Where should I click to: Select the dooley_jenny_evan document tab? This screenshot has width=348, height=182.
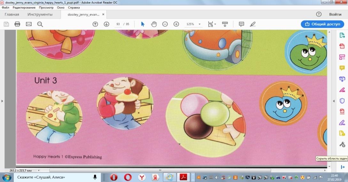83,14
